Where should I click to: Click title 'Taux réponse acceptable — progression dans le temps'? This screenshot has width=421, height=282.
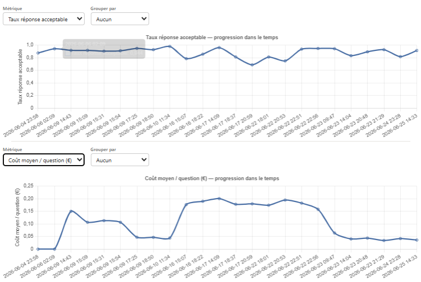pyautogui.click(x=212, y=37)
